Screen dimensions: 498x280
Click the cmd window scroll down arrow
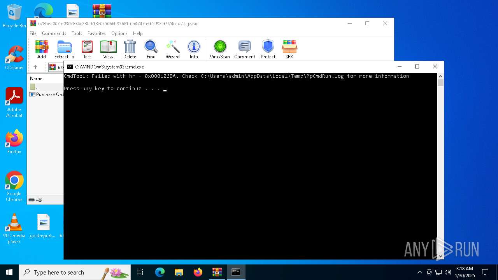440,256
